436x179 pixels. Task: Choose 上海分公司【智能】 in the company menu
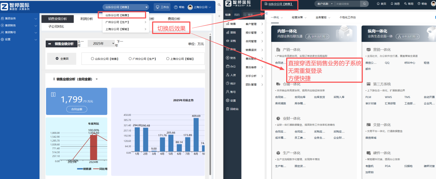coord(126,29)
